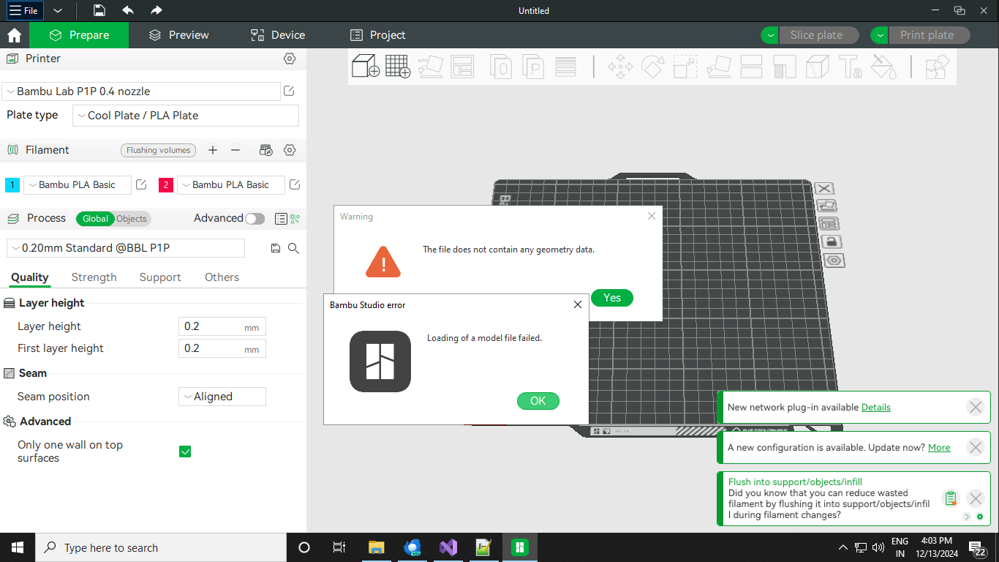Open printer settings gear icon
The height and width of the screenshot is (562, 999).
click(290, 59)
